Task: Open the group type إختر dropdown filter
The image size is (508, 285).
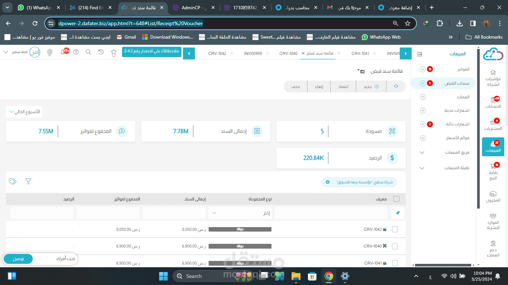Action: (240, 213)
